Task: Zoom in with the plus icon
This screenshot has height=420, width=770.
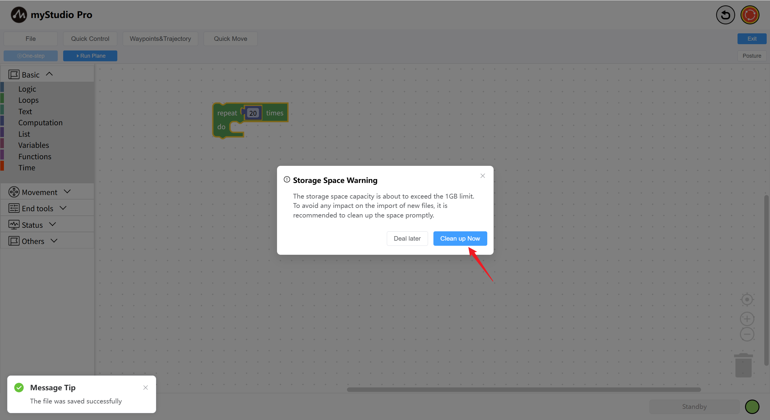Action: pyautogui.click(x=747, y=319)
